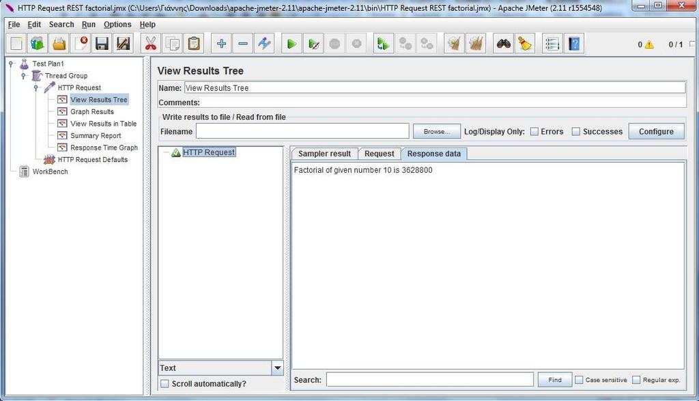Image resolution: width=699 pixels, height=401 pixels.
Task: Click the Find button
Action: click(x=554, y=380)
